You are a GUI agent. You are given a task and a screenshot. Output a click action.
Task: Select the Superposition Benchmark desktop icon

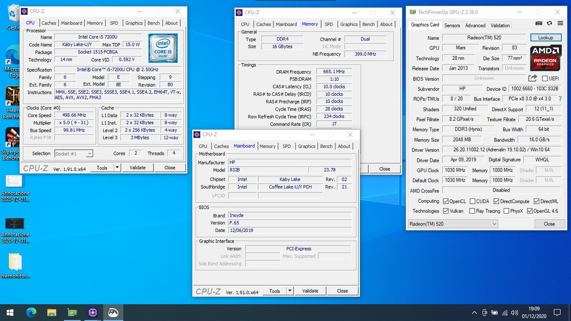tap(12, 144)
